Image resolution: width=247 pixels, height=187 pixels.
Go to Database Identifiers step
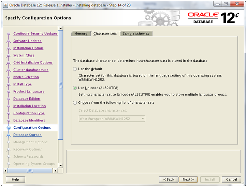[x=29, y=120]
